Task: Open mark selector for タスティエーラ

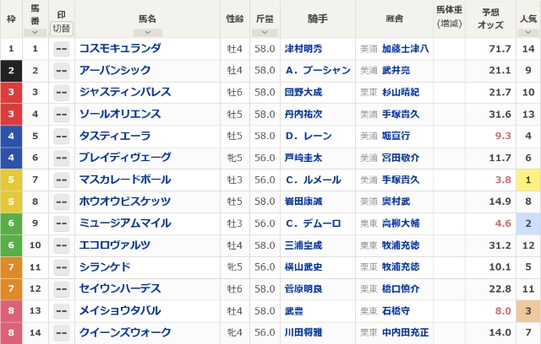Action: tap(61, 136)
